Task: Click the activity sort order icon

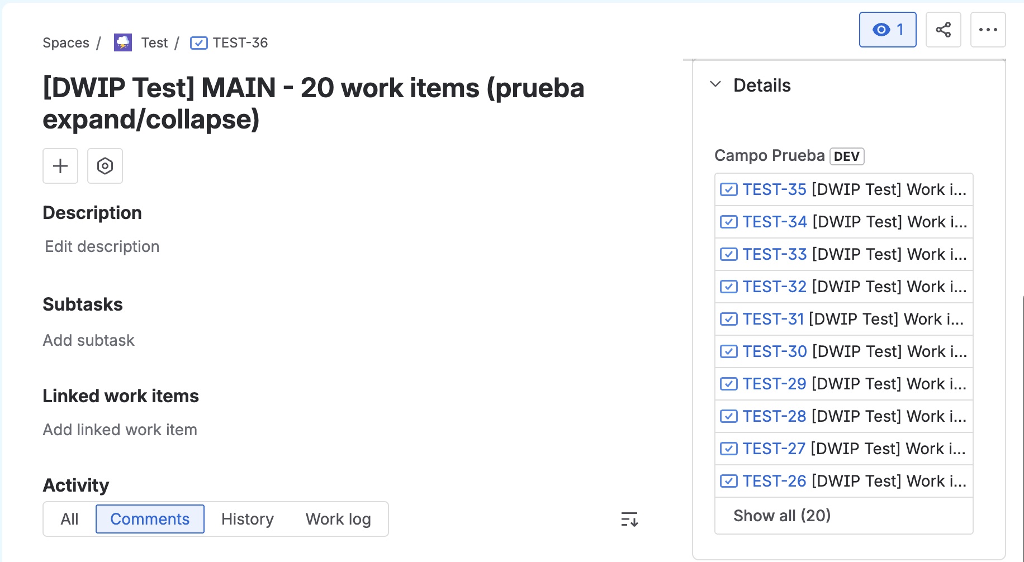Action: coord(629,520)
